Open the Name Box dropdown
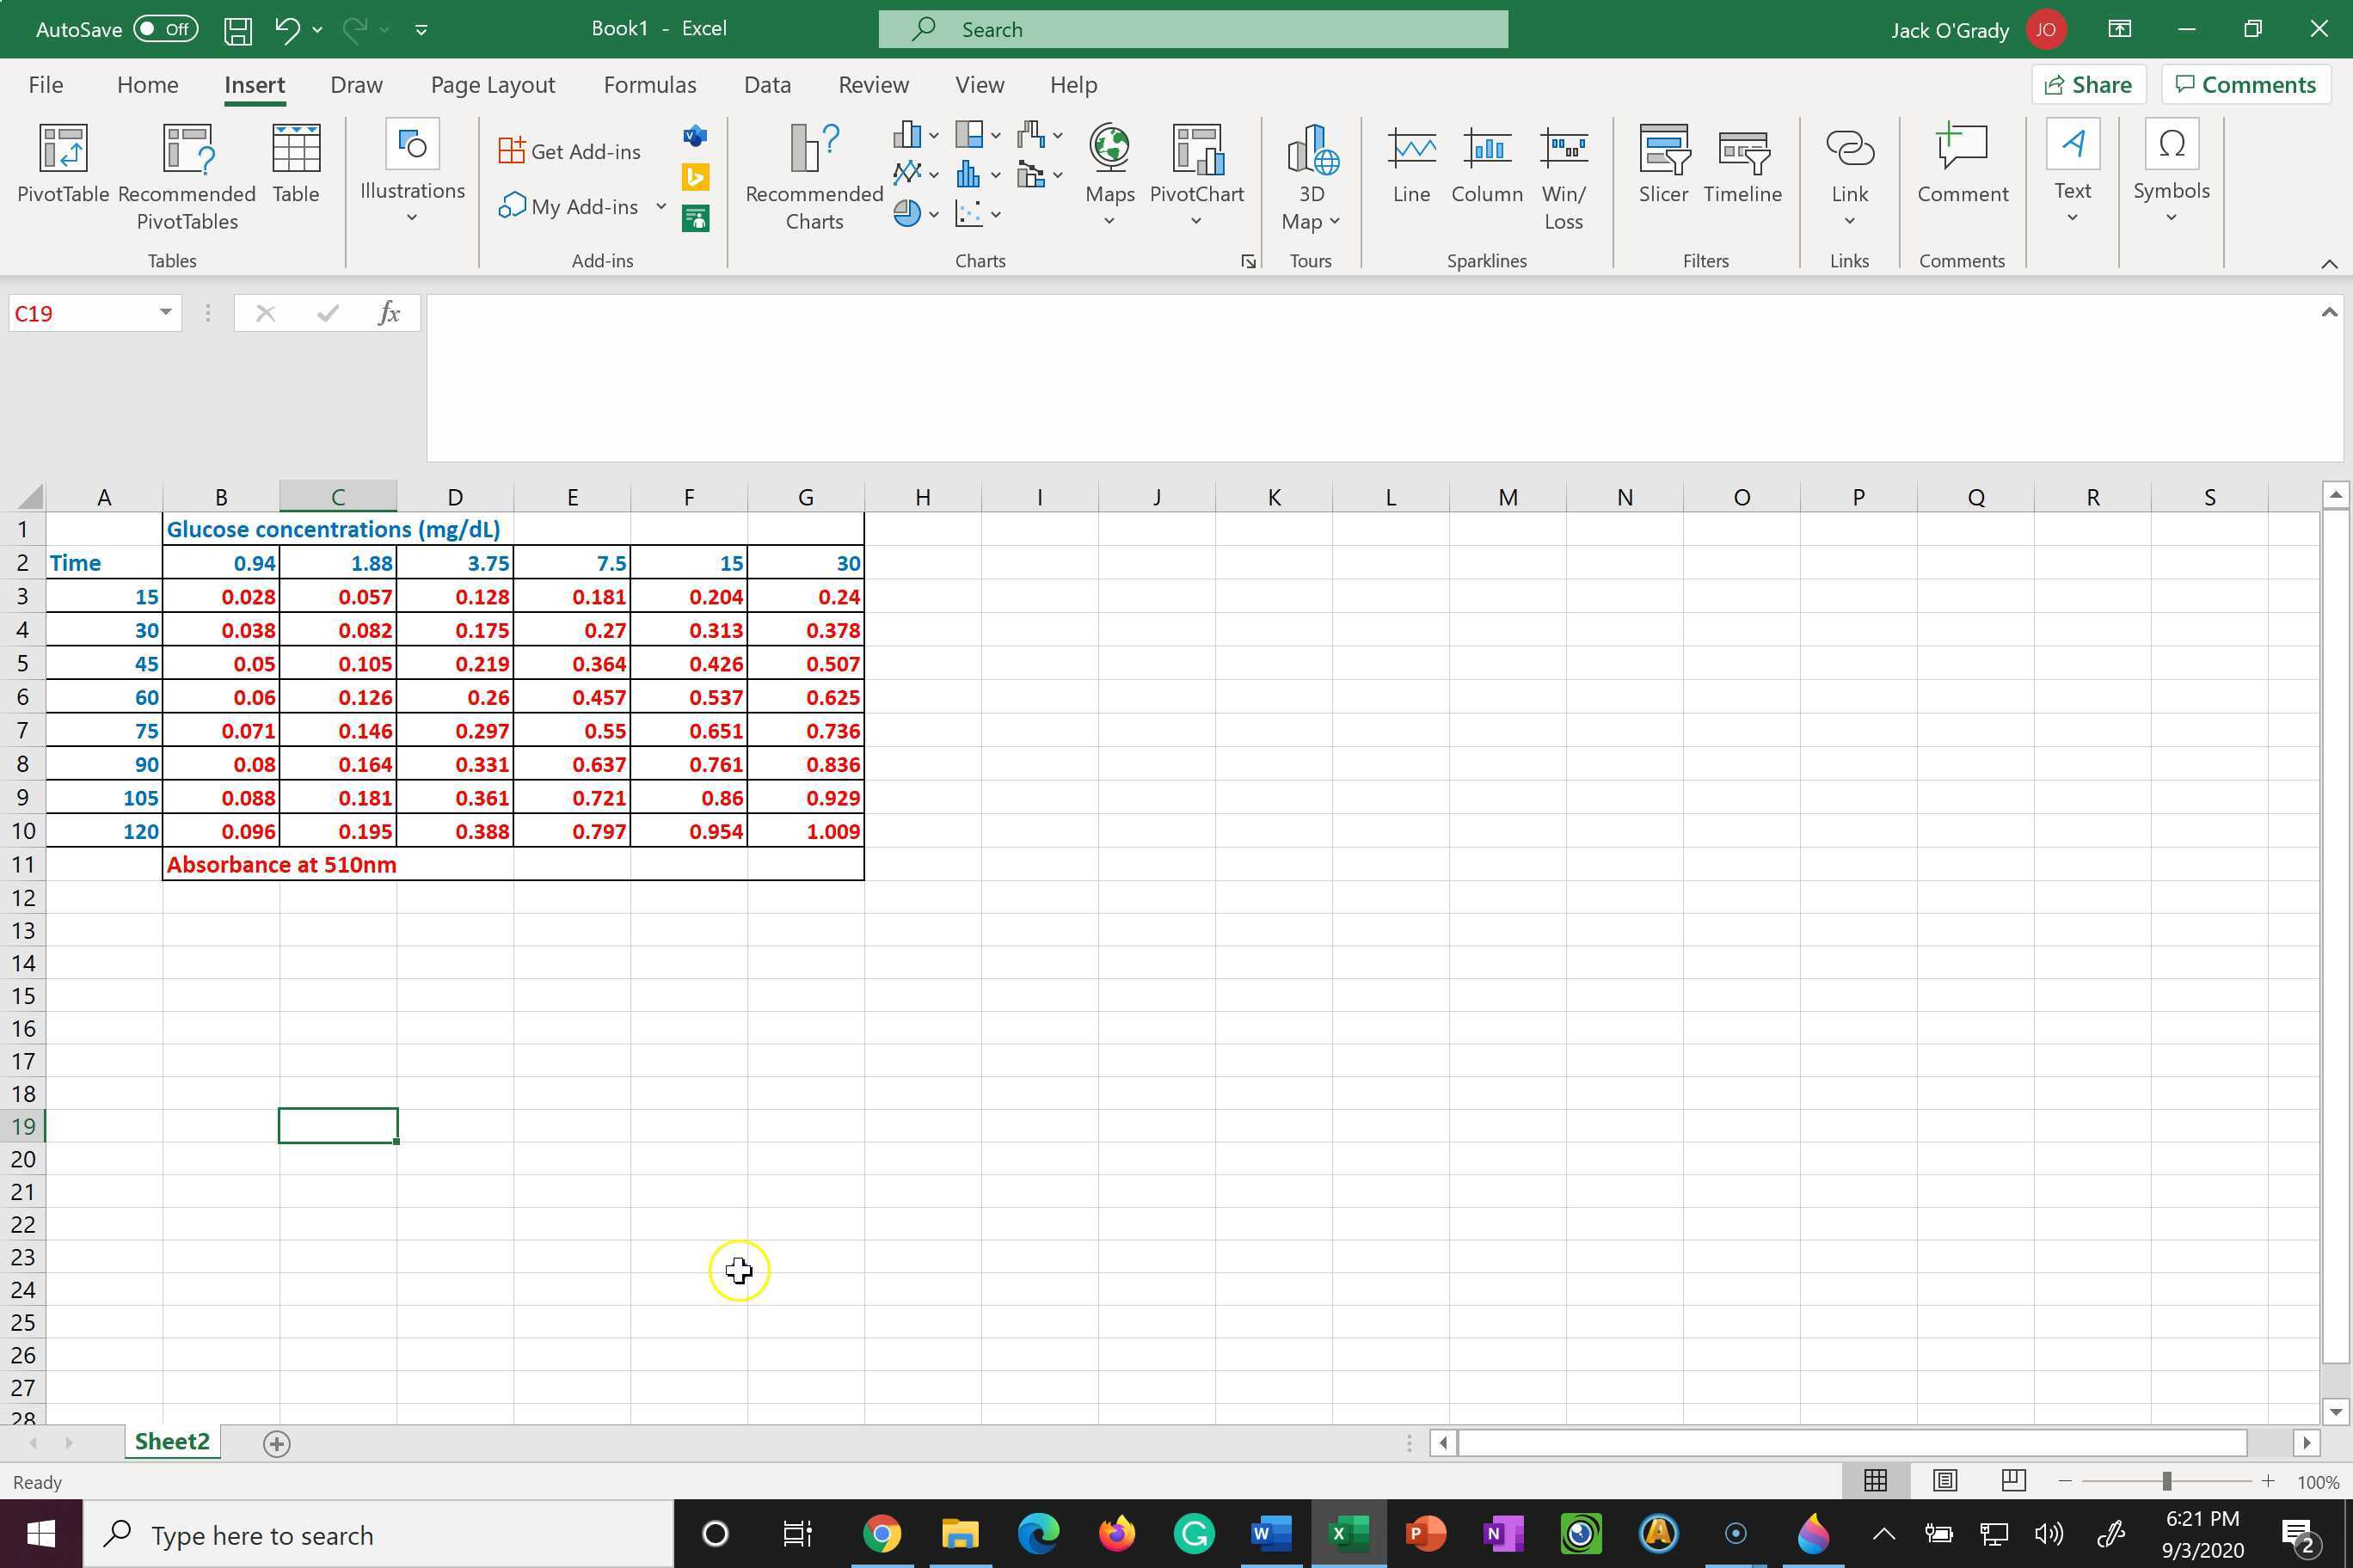 point(165,312)
